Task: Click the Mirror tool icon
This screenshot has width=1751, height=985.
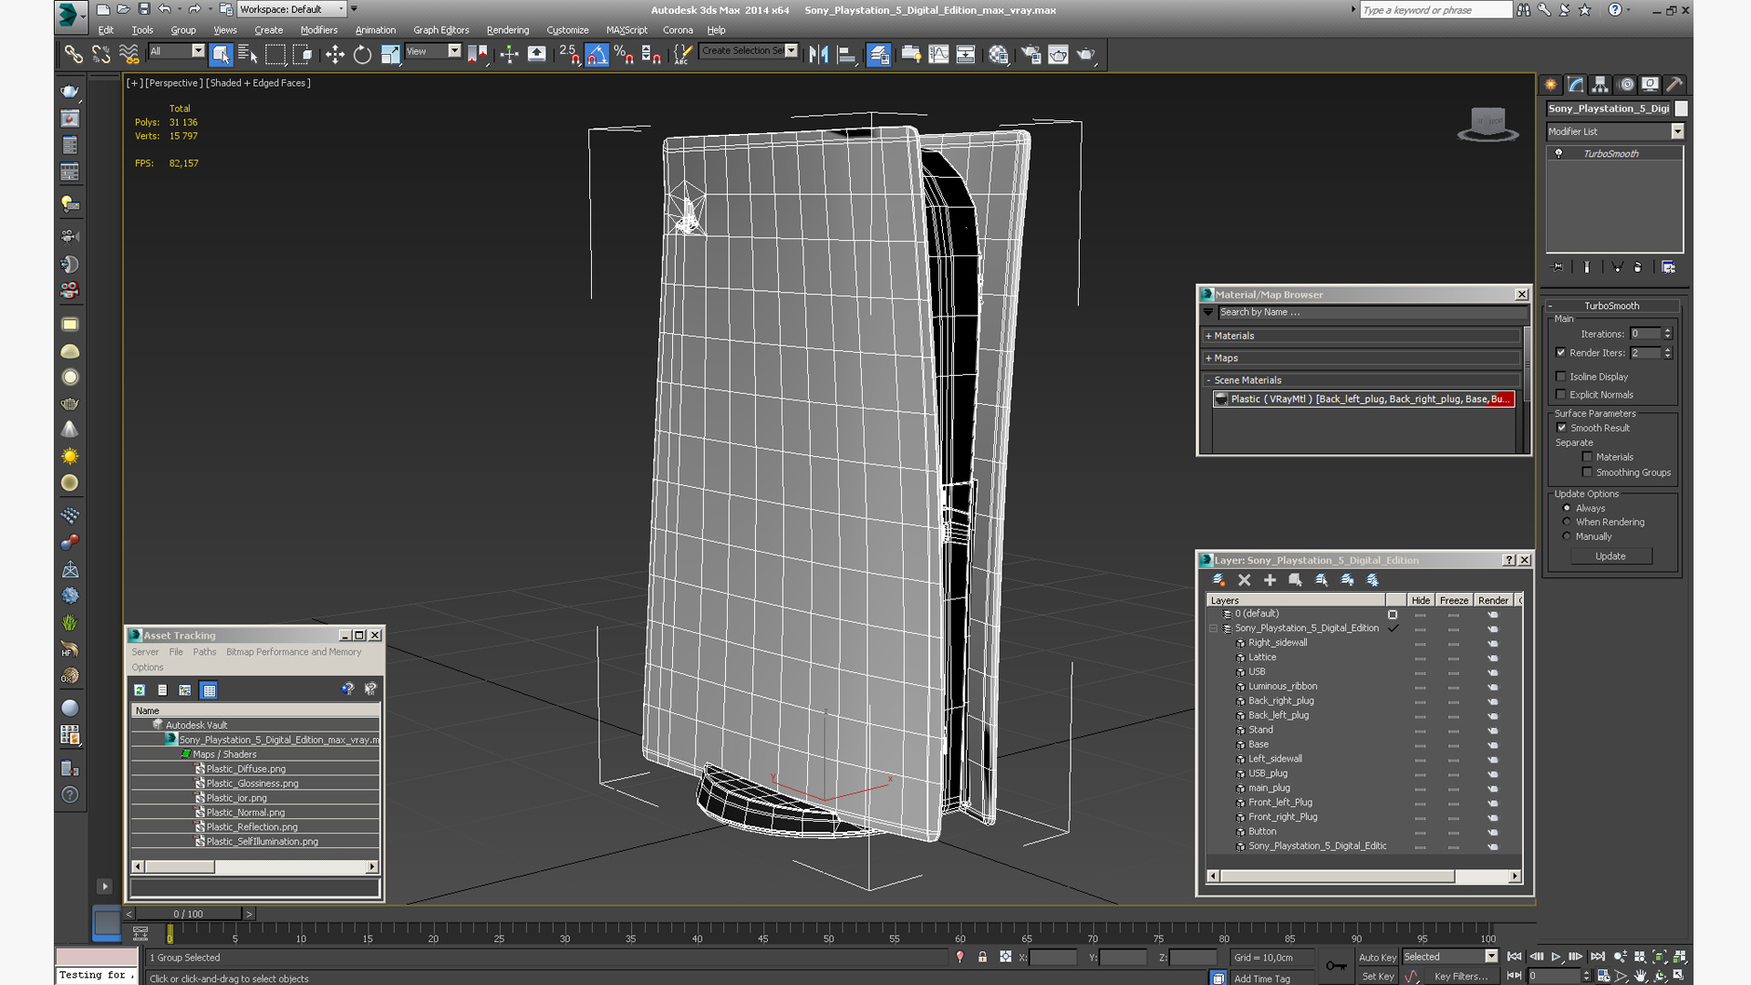Action: click(x=819, y=55)
